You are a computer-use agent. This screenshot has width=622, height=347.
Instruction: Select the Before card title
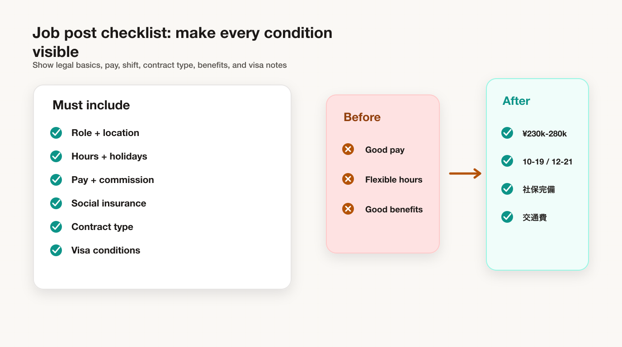[362, 117]
